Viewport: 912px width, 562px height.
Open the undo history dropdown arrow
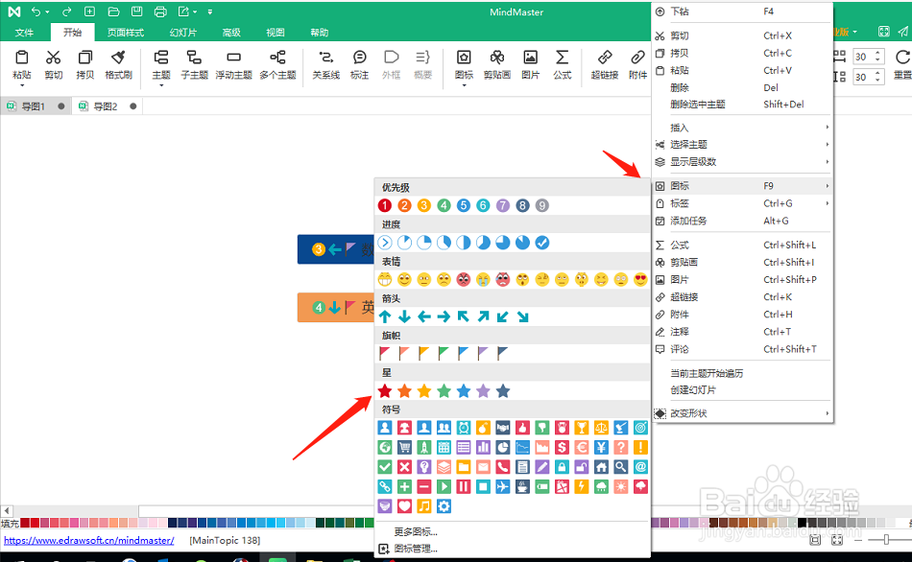pos(48,12)
